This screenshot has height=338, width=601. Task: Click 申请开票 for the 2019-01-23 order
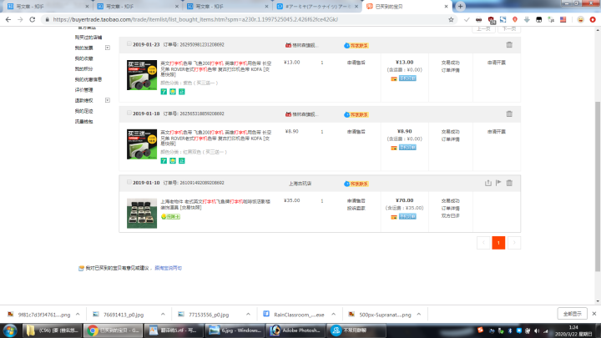point(497,63)
